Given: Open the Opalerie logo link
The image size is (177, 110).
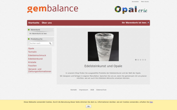Looking at the screenshot, I should click(131, 10).
